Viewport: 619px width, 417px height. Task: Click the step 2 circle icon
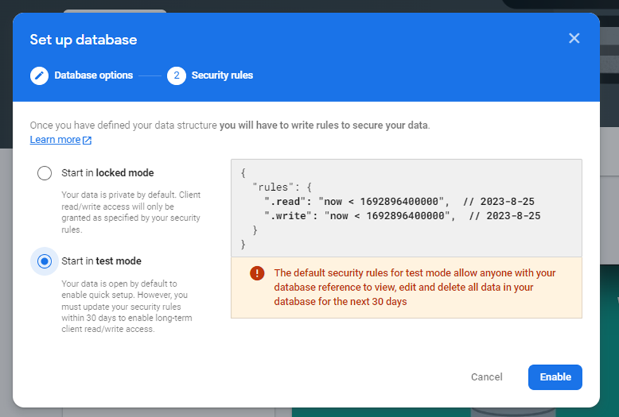pos(176,75)
